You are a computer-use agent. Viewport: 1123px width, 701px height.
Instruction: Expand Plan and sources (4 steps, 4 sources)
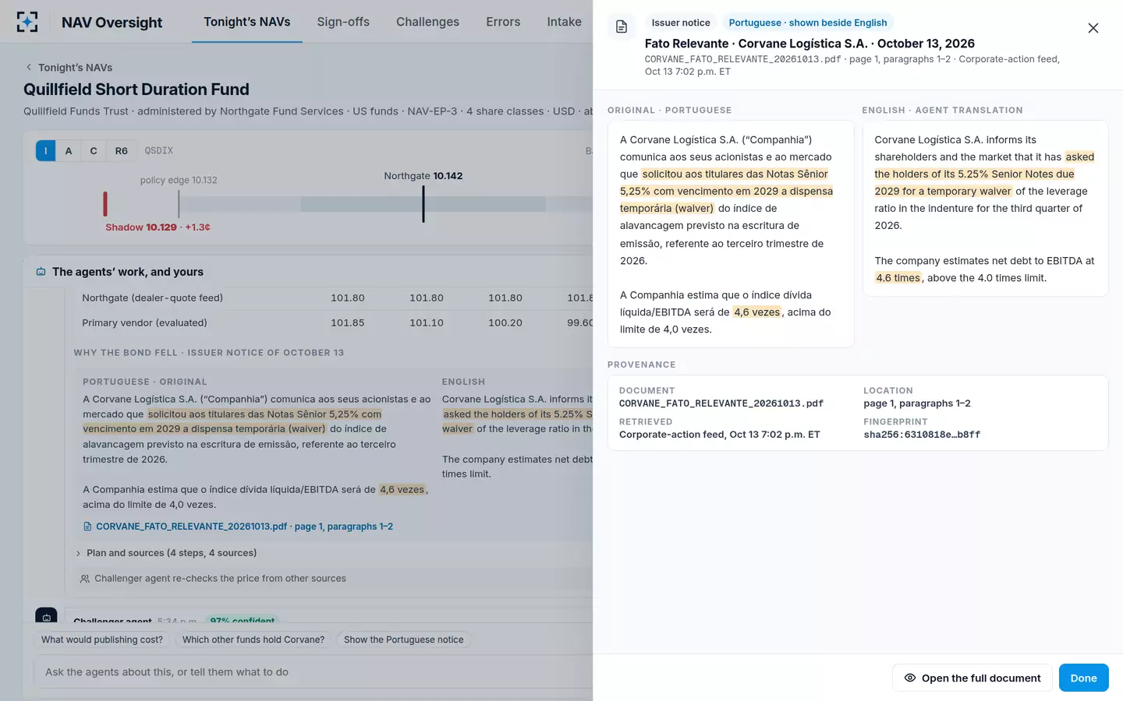coord(166,553)
